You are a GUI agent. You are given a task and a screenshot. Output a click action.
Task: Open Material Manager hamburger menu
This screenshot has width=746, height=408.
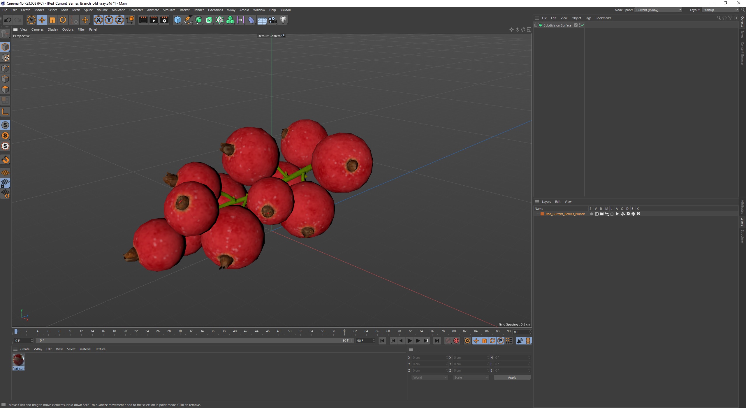pos(15,349)
